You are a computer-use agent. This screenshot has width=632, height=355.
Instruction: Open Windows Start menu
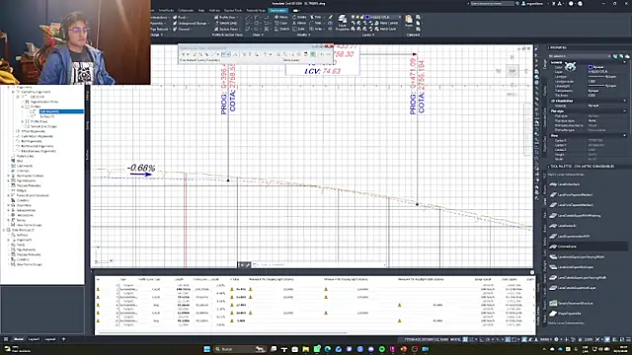point(207,349)
